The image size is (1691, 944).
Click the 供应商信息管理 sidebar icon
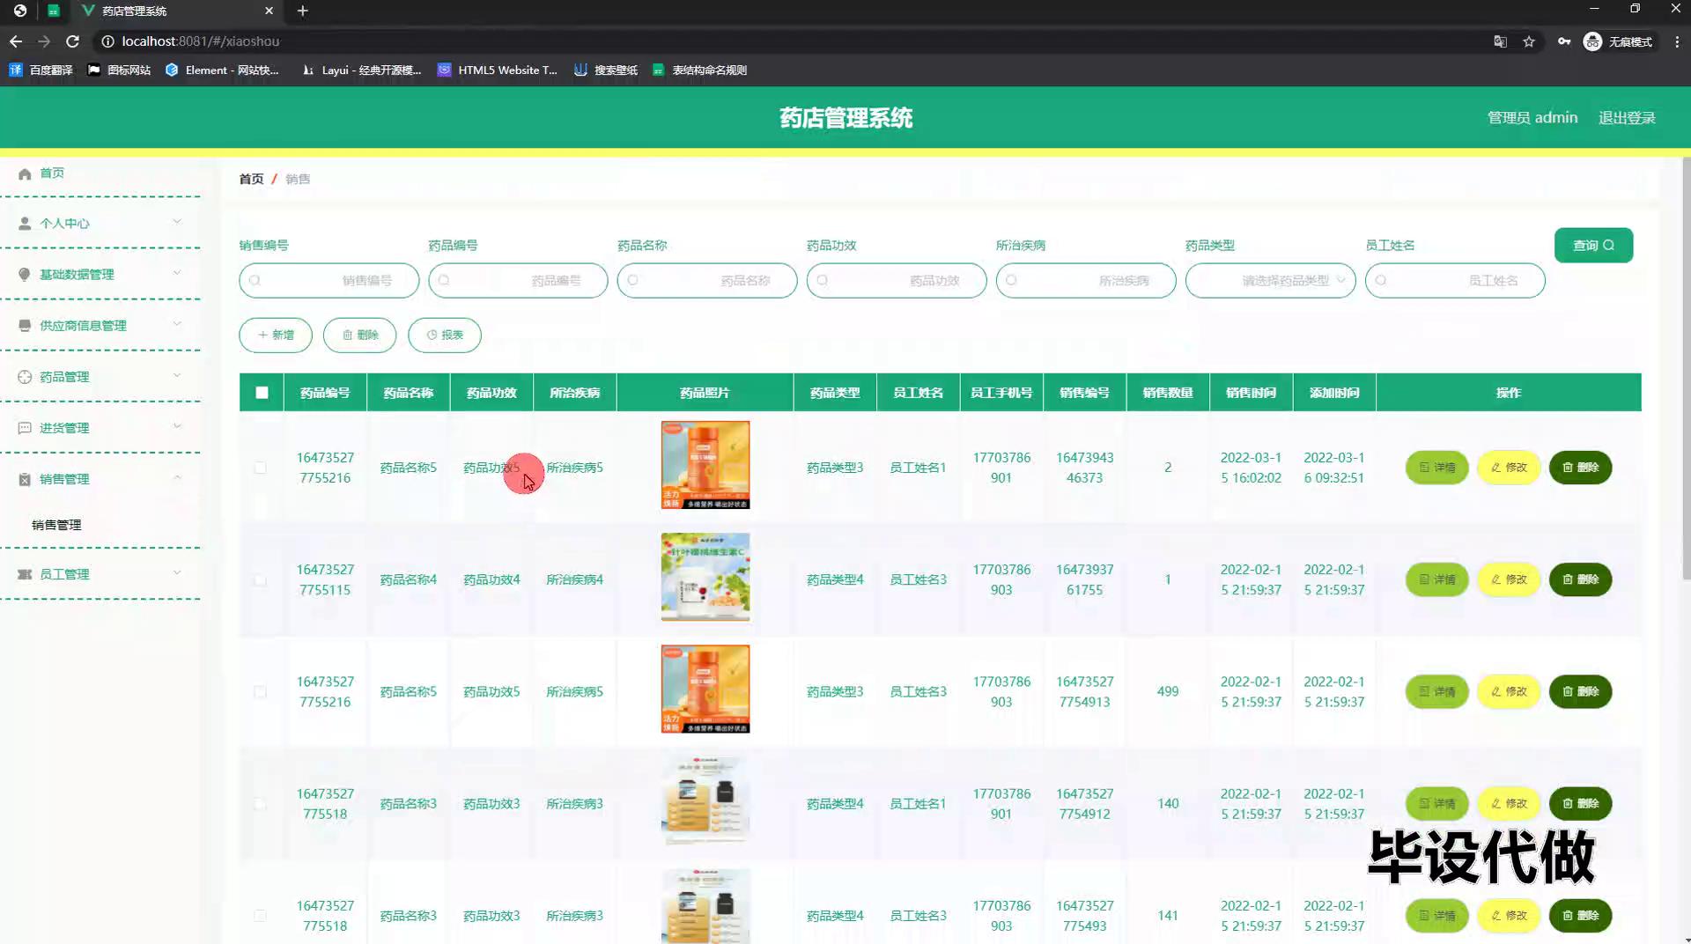[x=25, y=326]
